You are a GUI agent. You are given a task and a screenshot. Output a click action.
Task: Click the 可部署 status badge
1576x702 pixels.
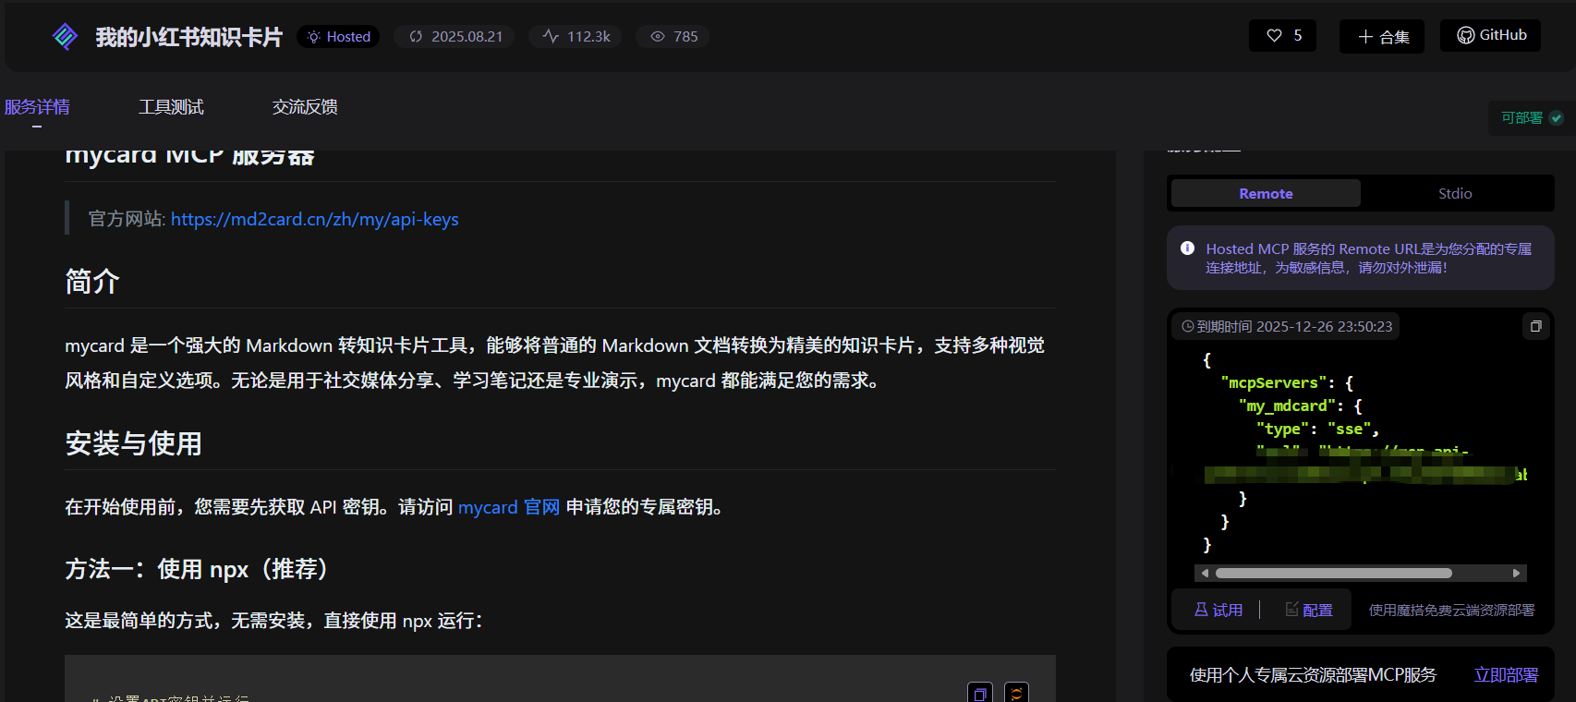[1531, 118]
